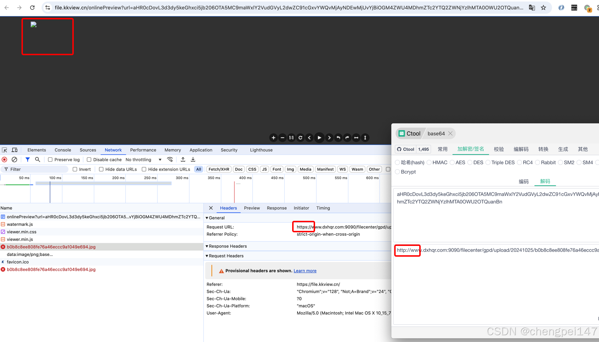Image resolution: width=599 pixels, height=342 pixels.
Task: Collapse the Response Headers section
Action: coord(207,246)
